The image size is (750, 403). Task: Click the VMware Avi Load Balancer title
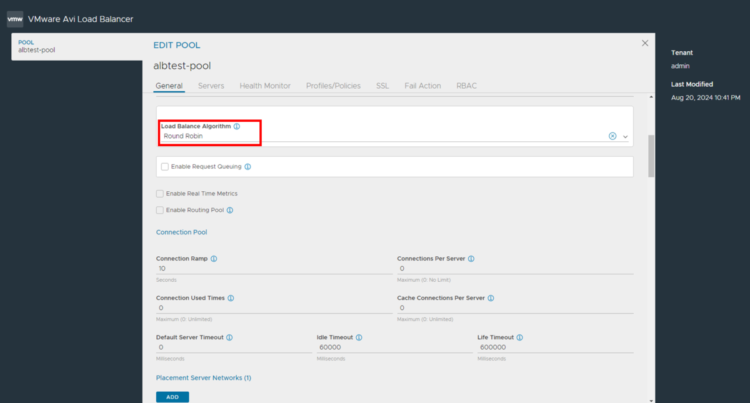point(81,19)
